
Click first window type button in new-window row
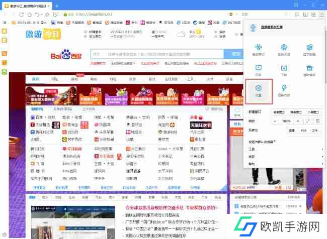(279, 112)
